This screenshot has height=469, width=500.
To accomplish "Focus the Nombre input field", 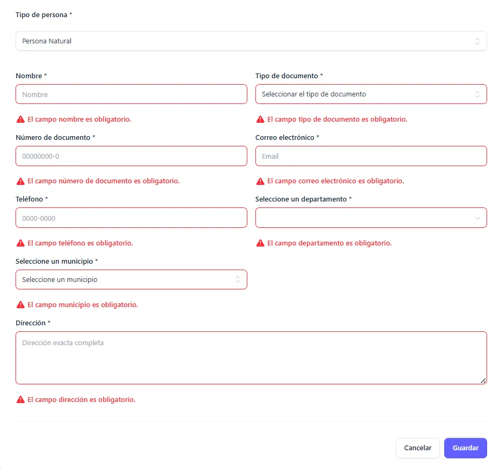I will click(x=131, y=94).
